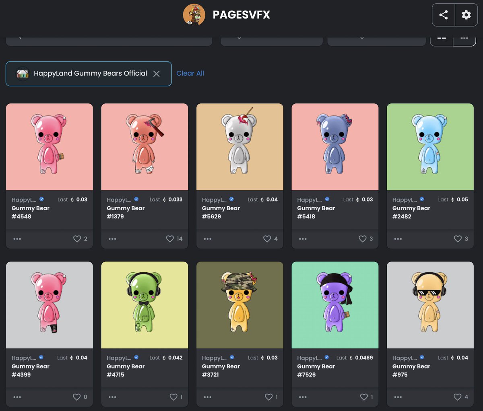483x411 pixels.
Task: Click HappyL... collection link on #1379 card
Action: pyautogui.click(x=119, y=200)
